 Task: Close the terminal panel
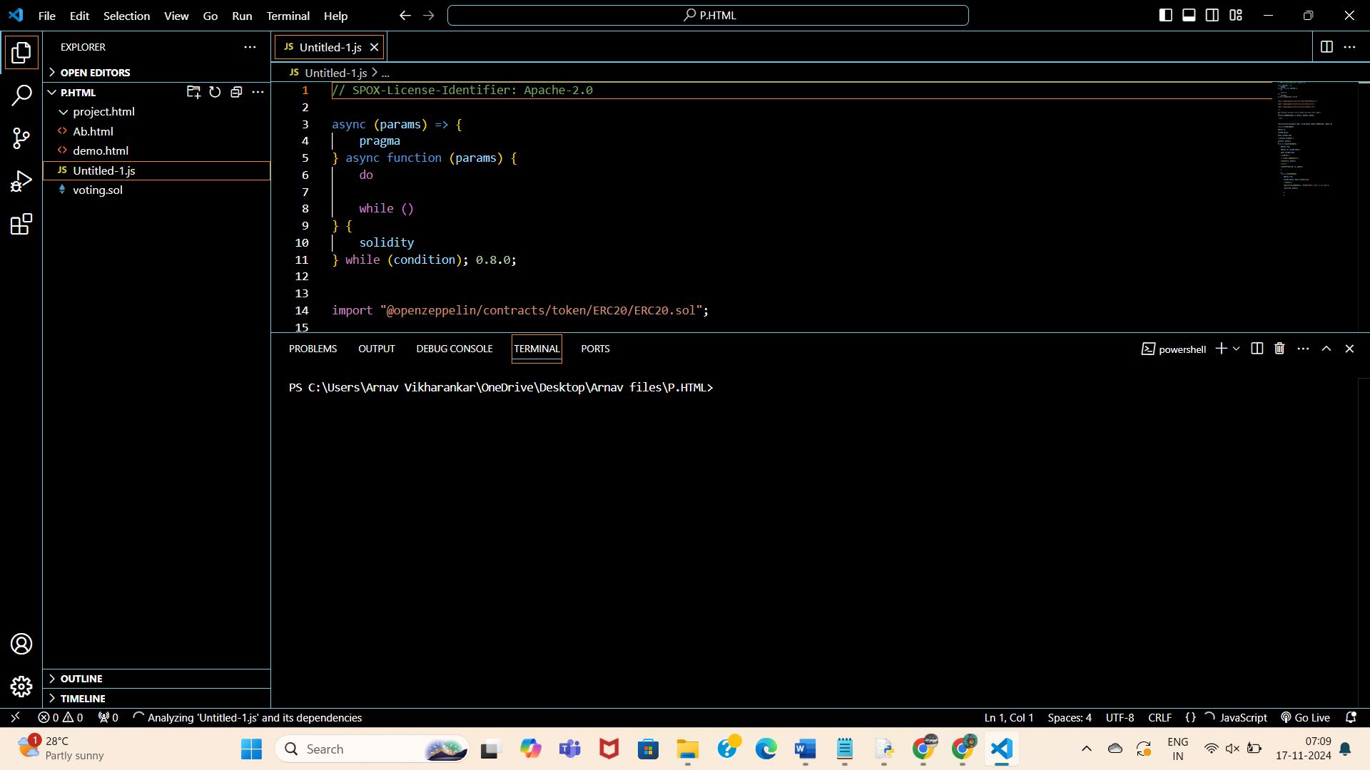(x=1349, y=349)
